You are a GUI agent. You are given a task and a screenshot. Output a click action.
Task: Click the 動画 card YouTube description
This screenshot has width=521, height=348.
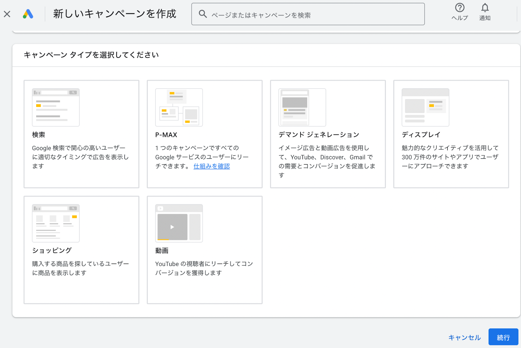[x=204, y=268]
